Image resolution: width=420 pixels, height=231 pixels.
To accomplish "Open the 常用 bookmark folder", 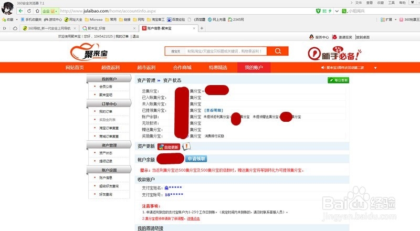I will [x=111, y=19].
